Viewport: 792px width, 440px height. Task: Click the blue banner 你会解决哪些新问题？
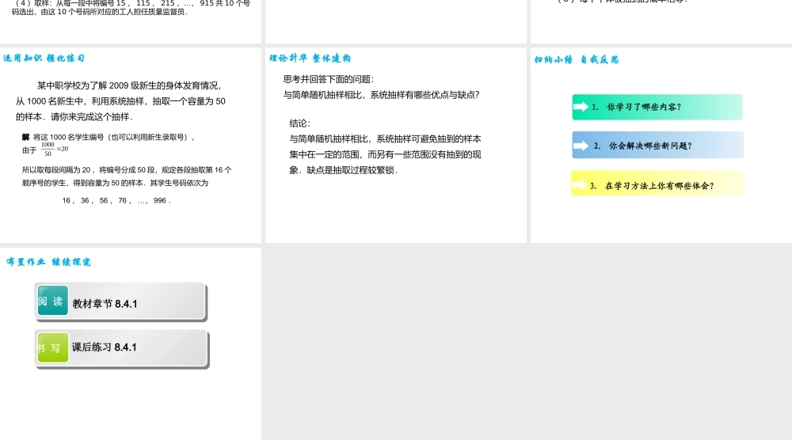pyautogui.click(x=657, y=146)
